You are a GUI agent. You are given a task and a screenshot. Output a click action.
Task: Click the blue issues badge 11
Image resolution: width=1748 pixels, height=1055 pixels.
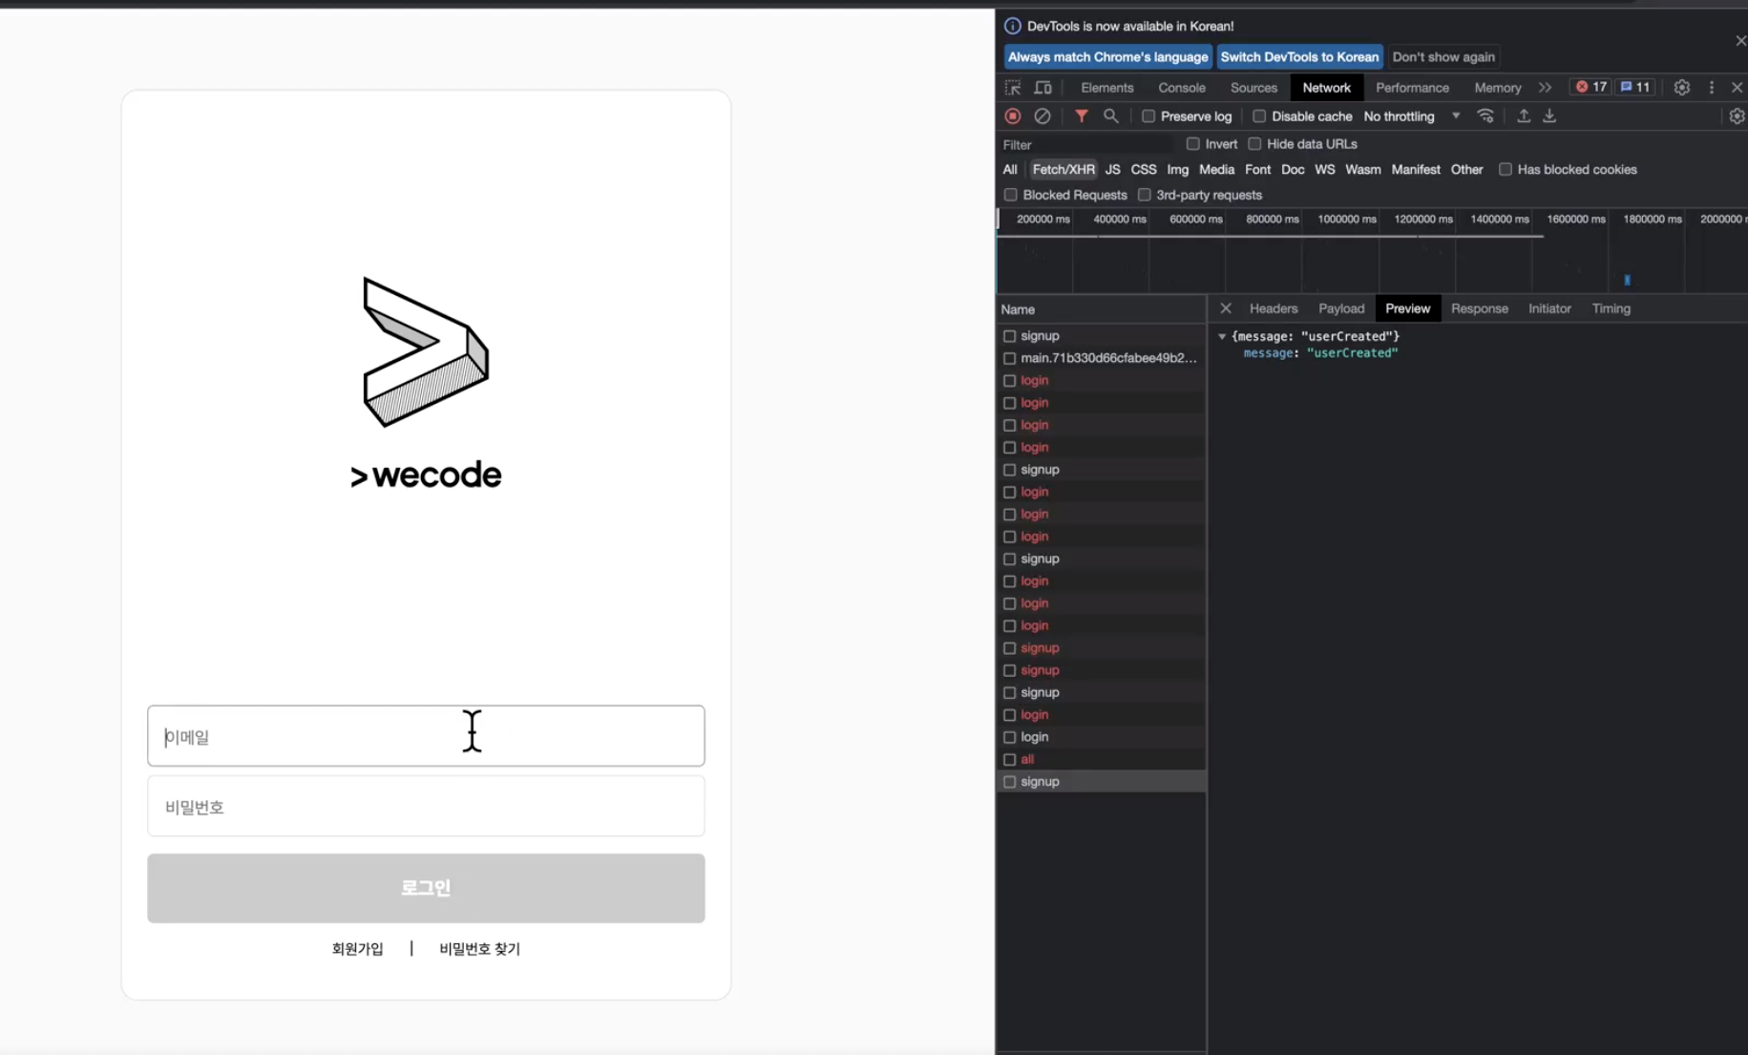point(1635,87)
